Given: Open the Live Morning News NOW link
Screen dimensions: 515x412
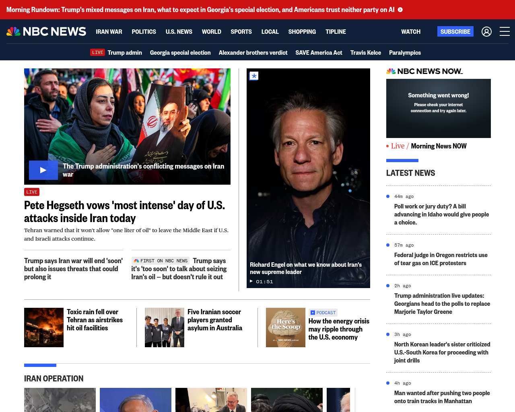Looking at the screenshot, I should pyautogui.click(x=428, y=146).
